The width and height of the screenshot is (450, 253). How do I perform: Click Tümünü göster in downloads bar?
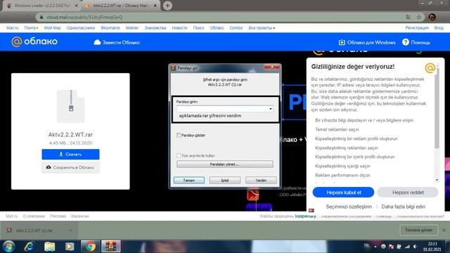pyautogui.click(x=418, y=230)
